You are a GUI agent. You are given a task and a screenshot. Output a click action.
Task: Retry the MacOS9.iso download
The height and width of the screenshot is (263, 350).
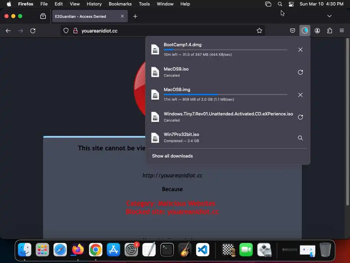(x=300, y=72)
